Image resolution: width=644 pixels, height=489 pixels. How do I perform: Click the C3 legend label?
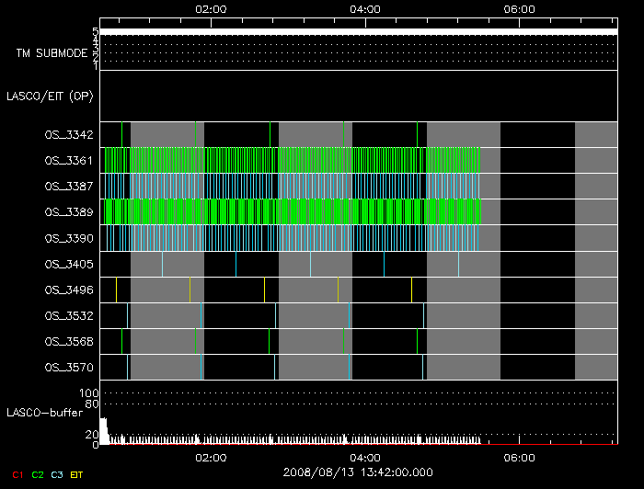point(59,473)
